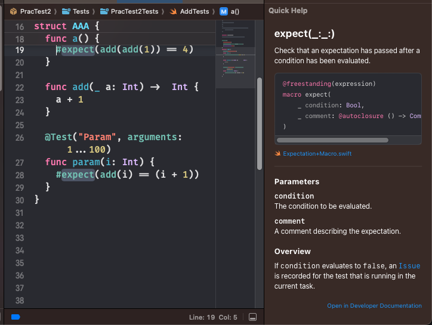Click the horizontal scrollbar under macro declaration
The image size is (432, 325).
[x=332, y=140]
